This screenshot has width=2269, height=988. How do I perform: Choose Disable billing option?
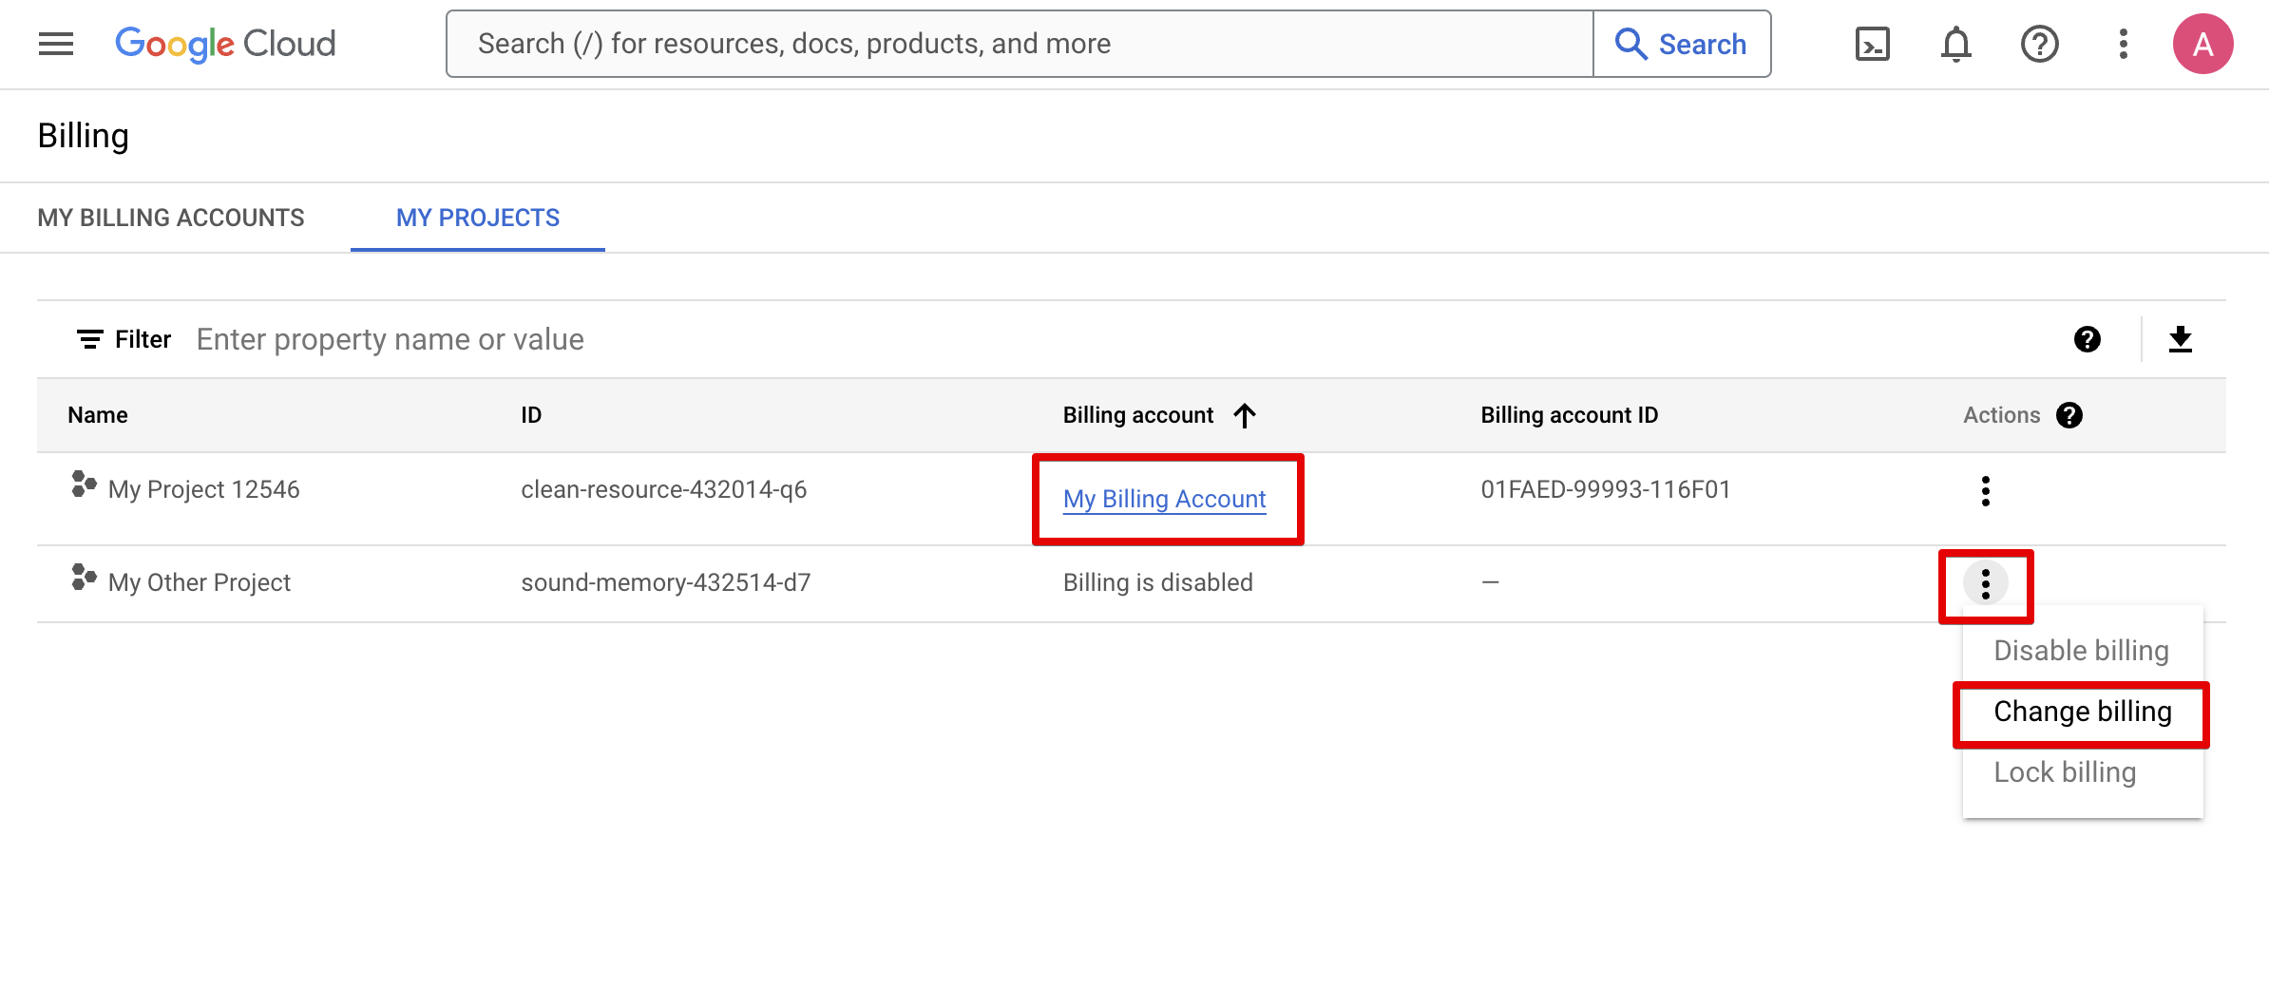tap(2081, 651)
